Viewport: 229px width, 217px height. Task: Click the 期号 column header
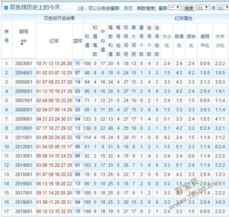pos(24,31)
